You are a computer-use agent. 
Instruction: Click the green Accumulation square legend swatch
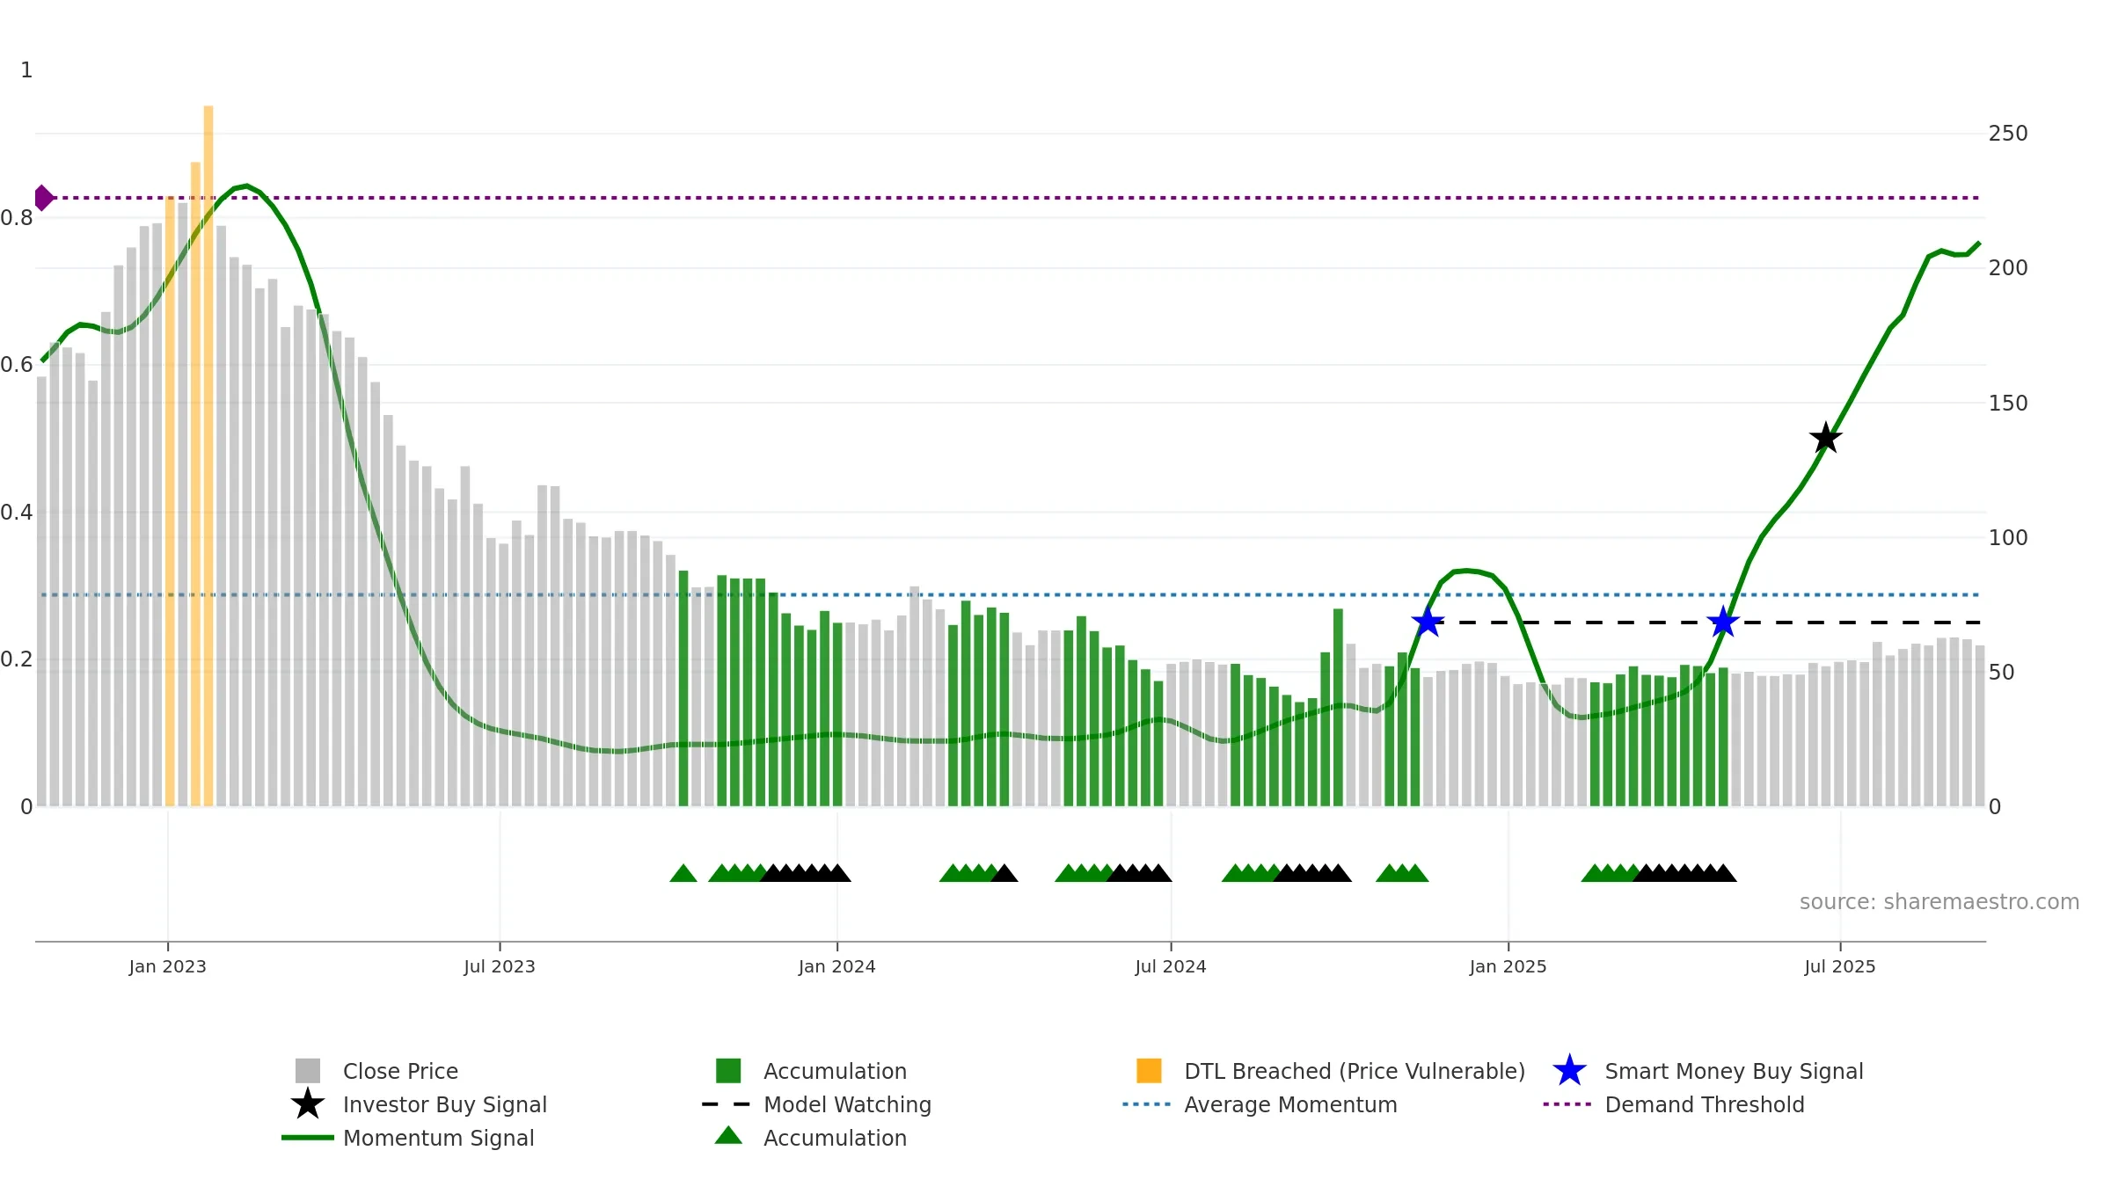pos(728,1071)
